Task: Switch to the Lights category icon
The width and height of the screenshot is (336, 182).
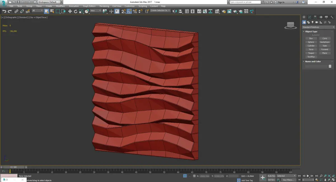Action: 312,22
